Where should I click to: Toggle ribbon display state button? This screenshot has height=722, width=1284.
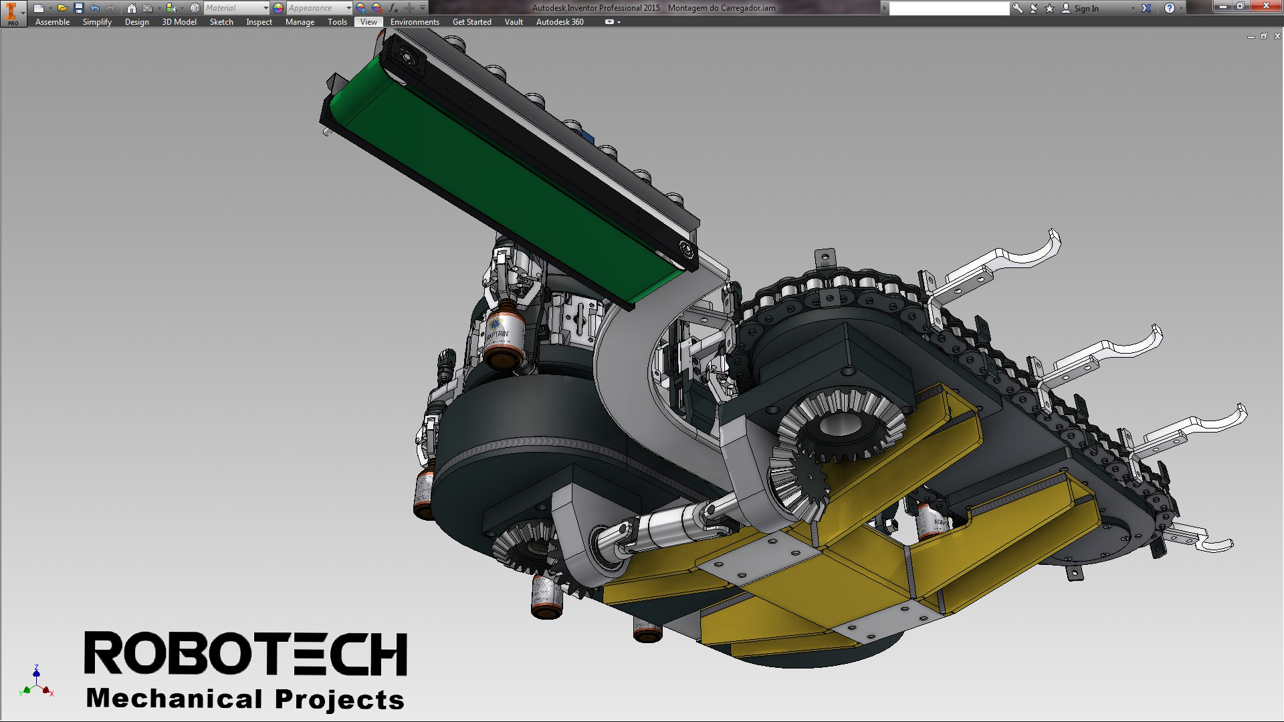(x=609, y=22)
